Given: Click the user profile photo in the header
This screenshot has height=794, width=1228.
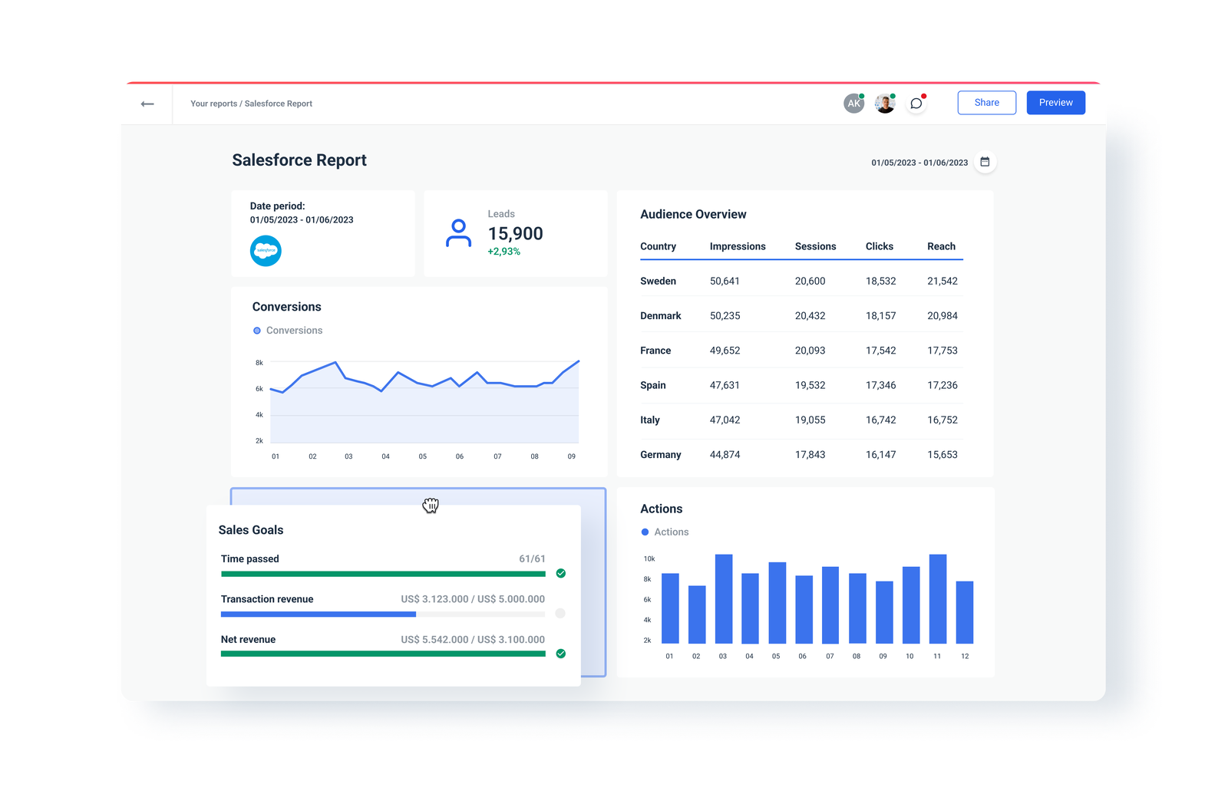Looking at the screenshot, I should coord(884,102).
